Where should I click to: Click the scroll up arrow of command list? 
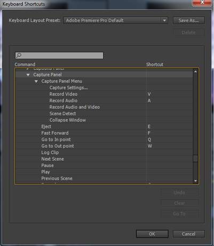click(x=195, y=72)
